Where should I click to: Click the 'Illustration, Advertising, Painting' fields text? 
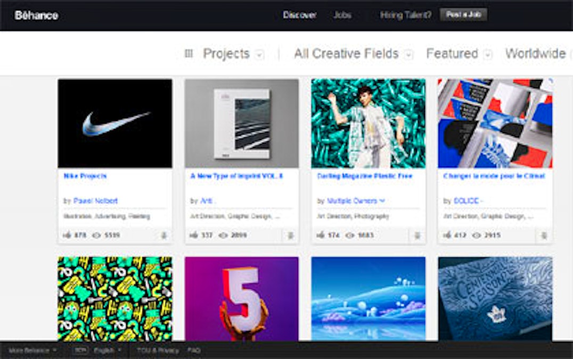pyautogui.click(x=107, y=216)
